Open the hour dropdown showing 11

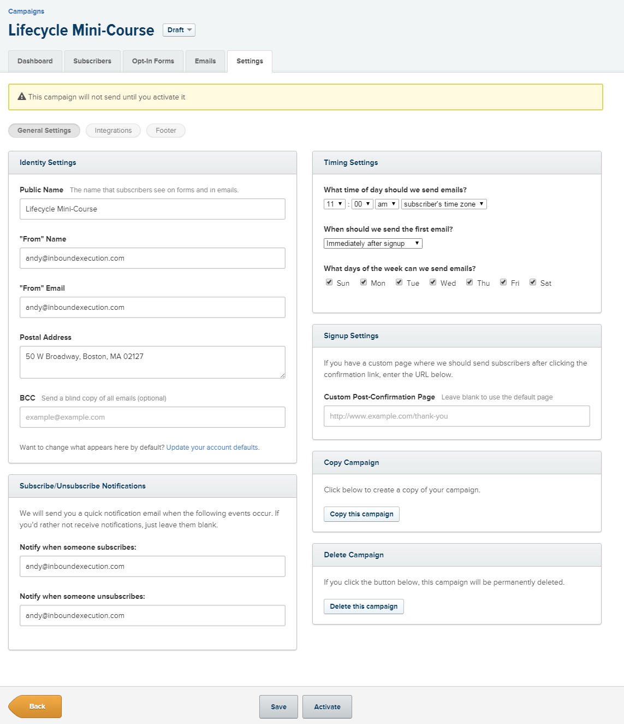pos(335,204)
